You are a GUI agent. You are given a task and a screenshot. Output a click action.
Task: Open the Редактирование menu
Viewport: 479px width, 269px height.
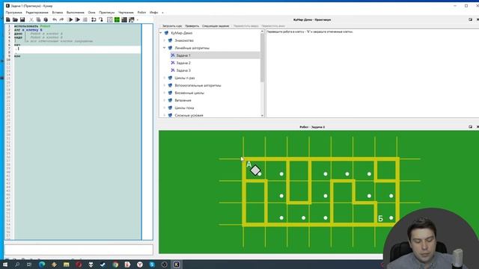click(x=37, y=12)
